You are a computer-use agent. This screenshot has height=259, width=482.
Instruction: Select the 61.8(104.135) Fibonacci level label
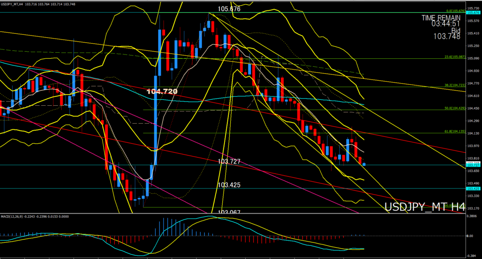pos(455,131)
